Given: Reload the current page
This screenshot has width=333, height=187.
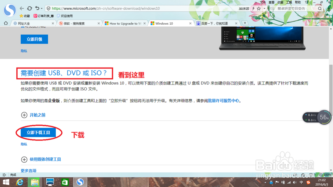Looking at the screenshot, I should click(30, 9).
